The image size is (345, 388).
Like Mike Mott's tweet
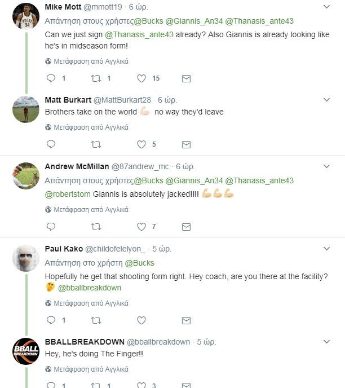point(142,78)
